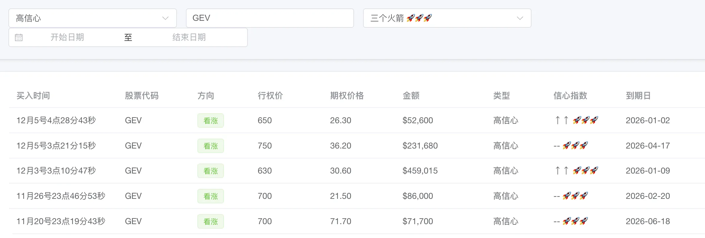Click the rocket icons in the $71,700 row
The image size is (705, 238).
pyautogui.click(x=575, y=221)
